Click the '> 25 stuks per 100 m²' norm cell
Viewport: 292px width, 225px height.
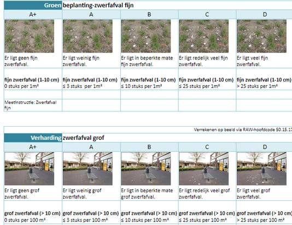pyautogui.click(x=264, y=212)
